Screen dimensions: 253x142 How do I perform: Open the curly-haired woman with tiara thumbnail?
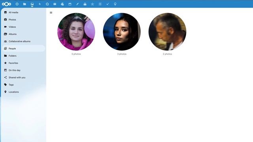[76, 32]
